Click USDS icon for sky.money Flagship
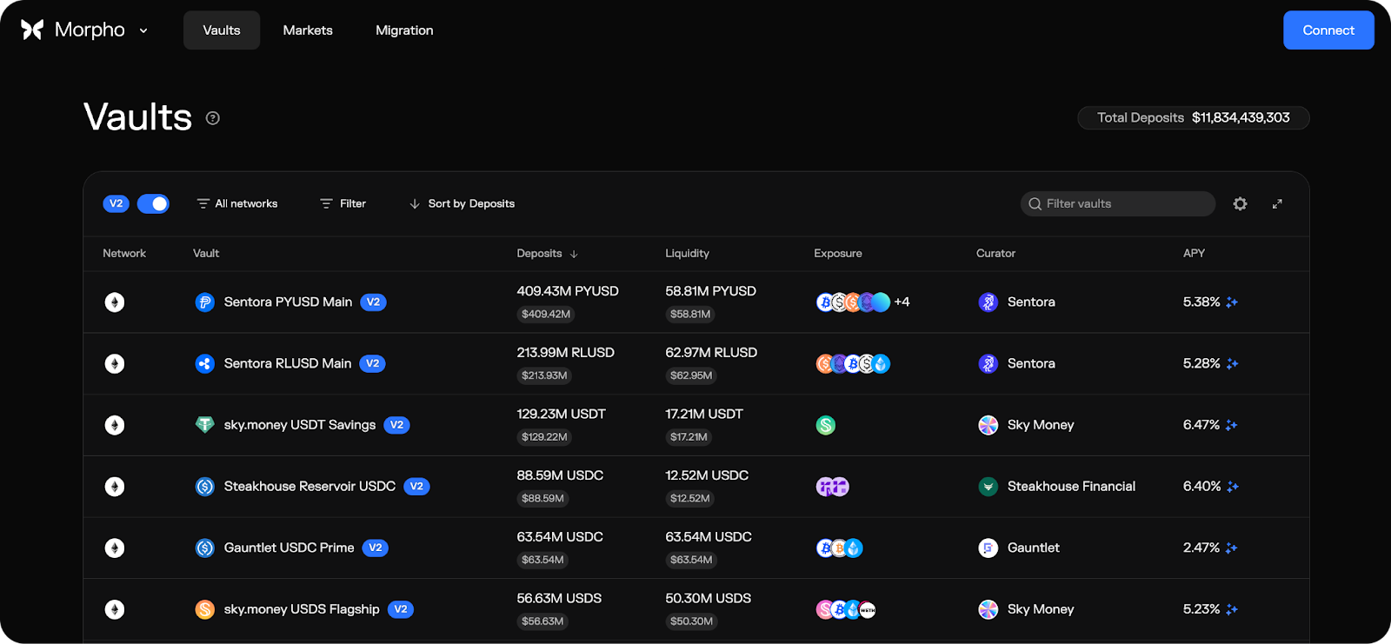1391x644 pixels. tap(205, 610)
